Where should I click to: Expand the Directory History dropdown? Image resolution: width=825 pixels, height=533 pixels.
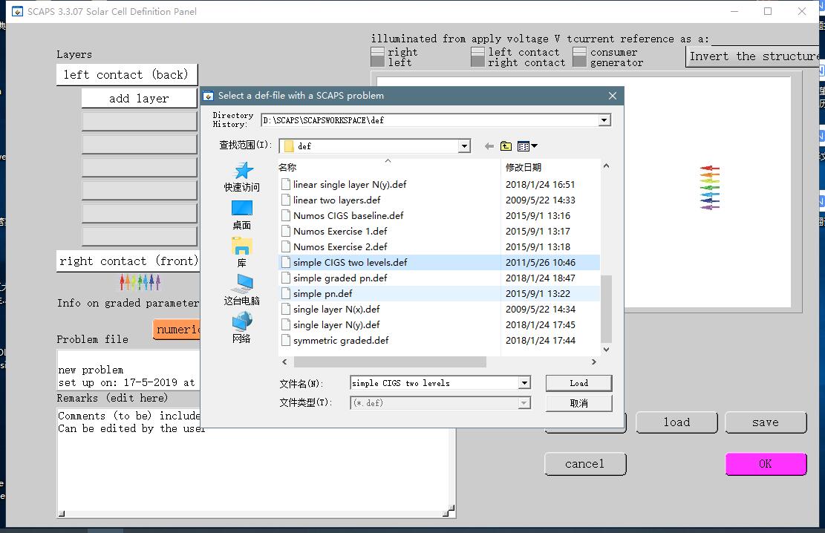604,120
